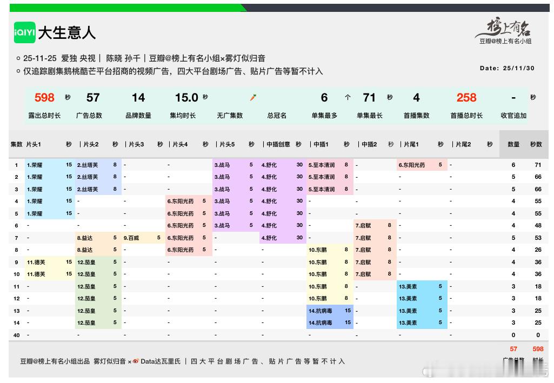Viewport: 554px width, 383px height.
Task: Click the red 598 total below the table
Action: coord(538,349)
